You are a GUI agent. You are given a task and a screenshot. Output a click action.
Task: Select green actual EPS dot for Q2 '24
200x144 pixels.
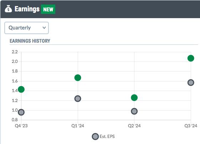pos(134,98)
